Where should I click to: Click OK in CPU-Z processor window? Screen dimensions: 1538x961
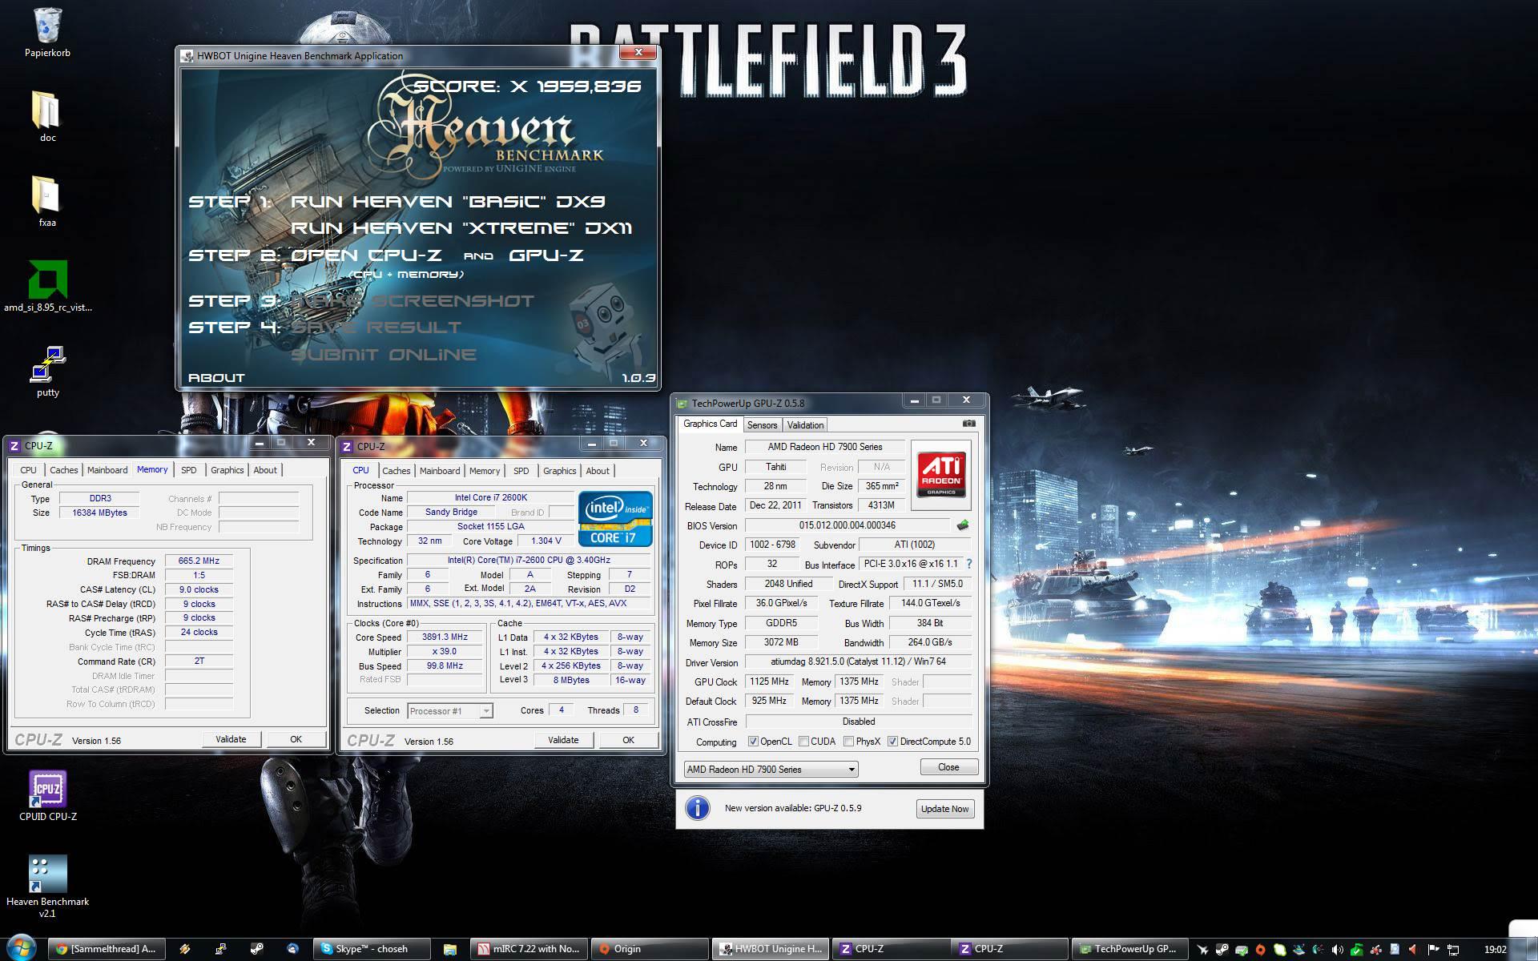coord(628,740)
